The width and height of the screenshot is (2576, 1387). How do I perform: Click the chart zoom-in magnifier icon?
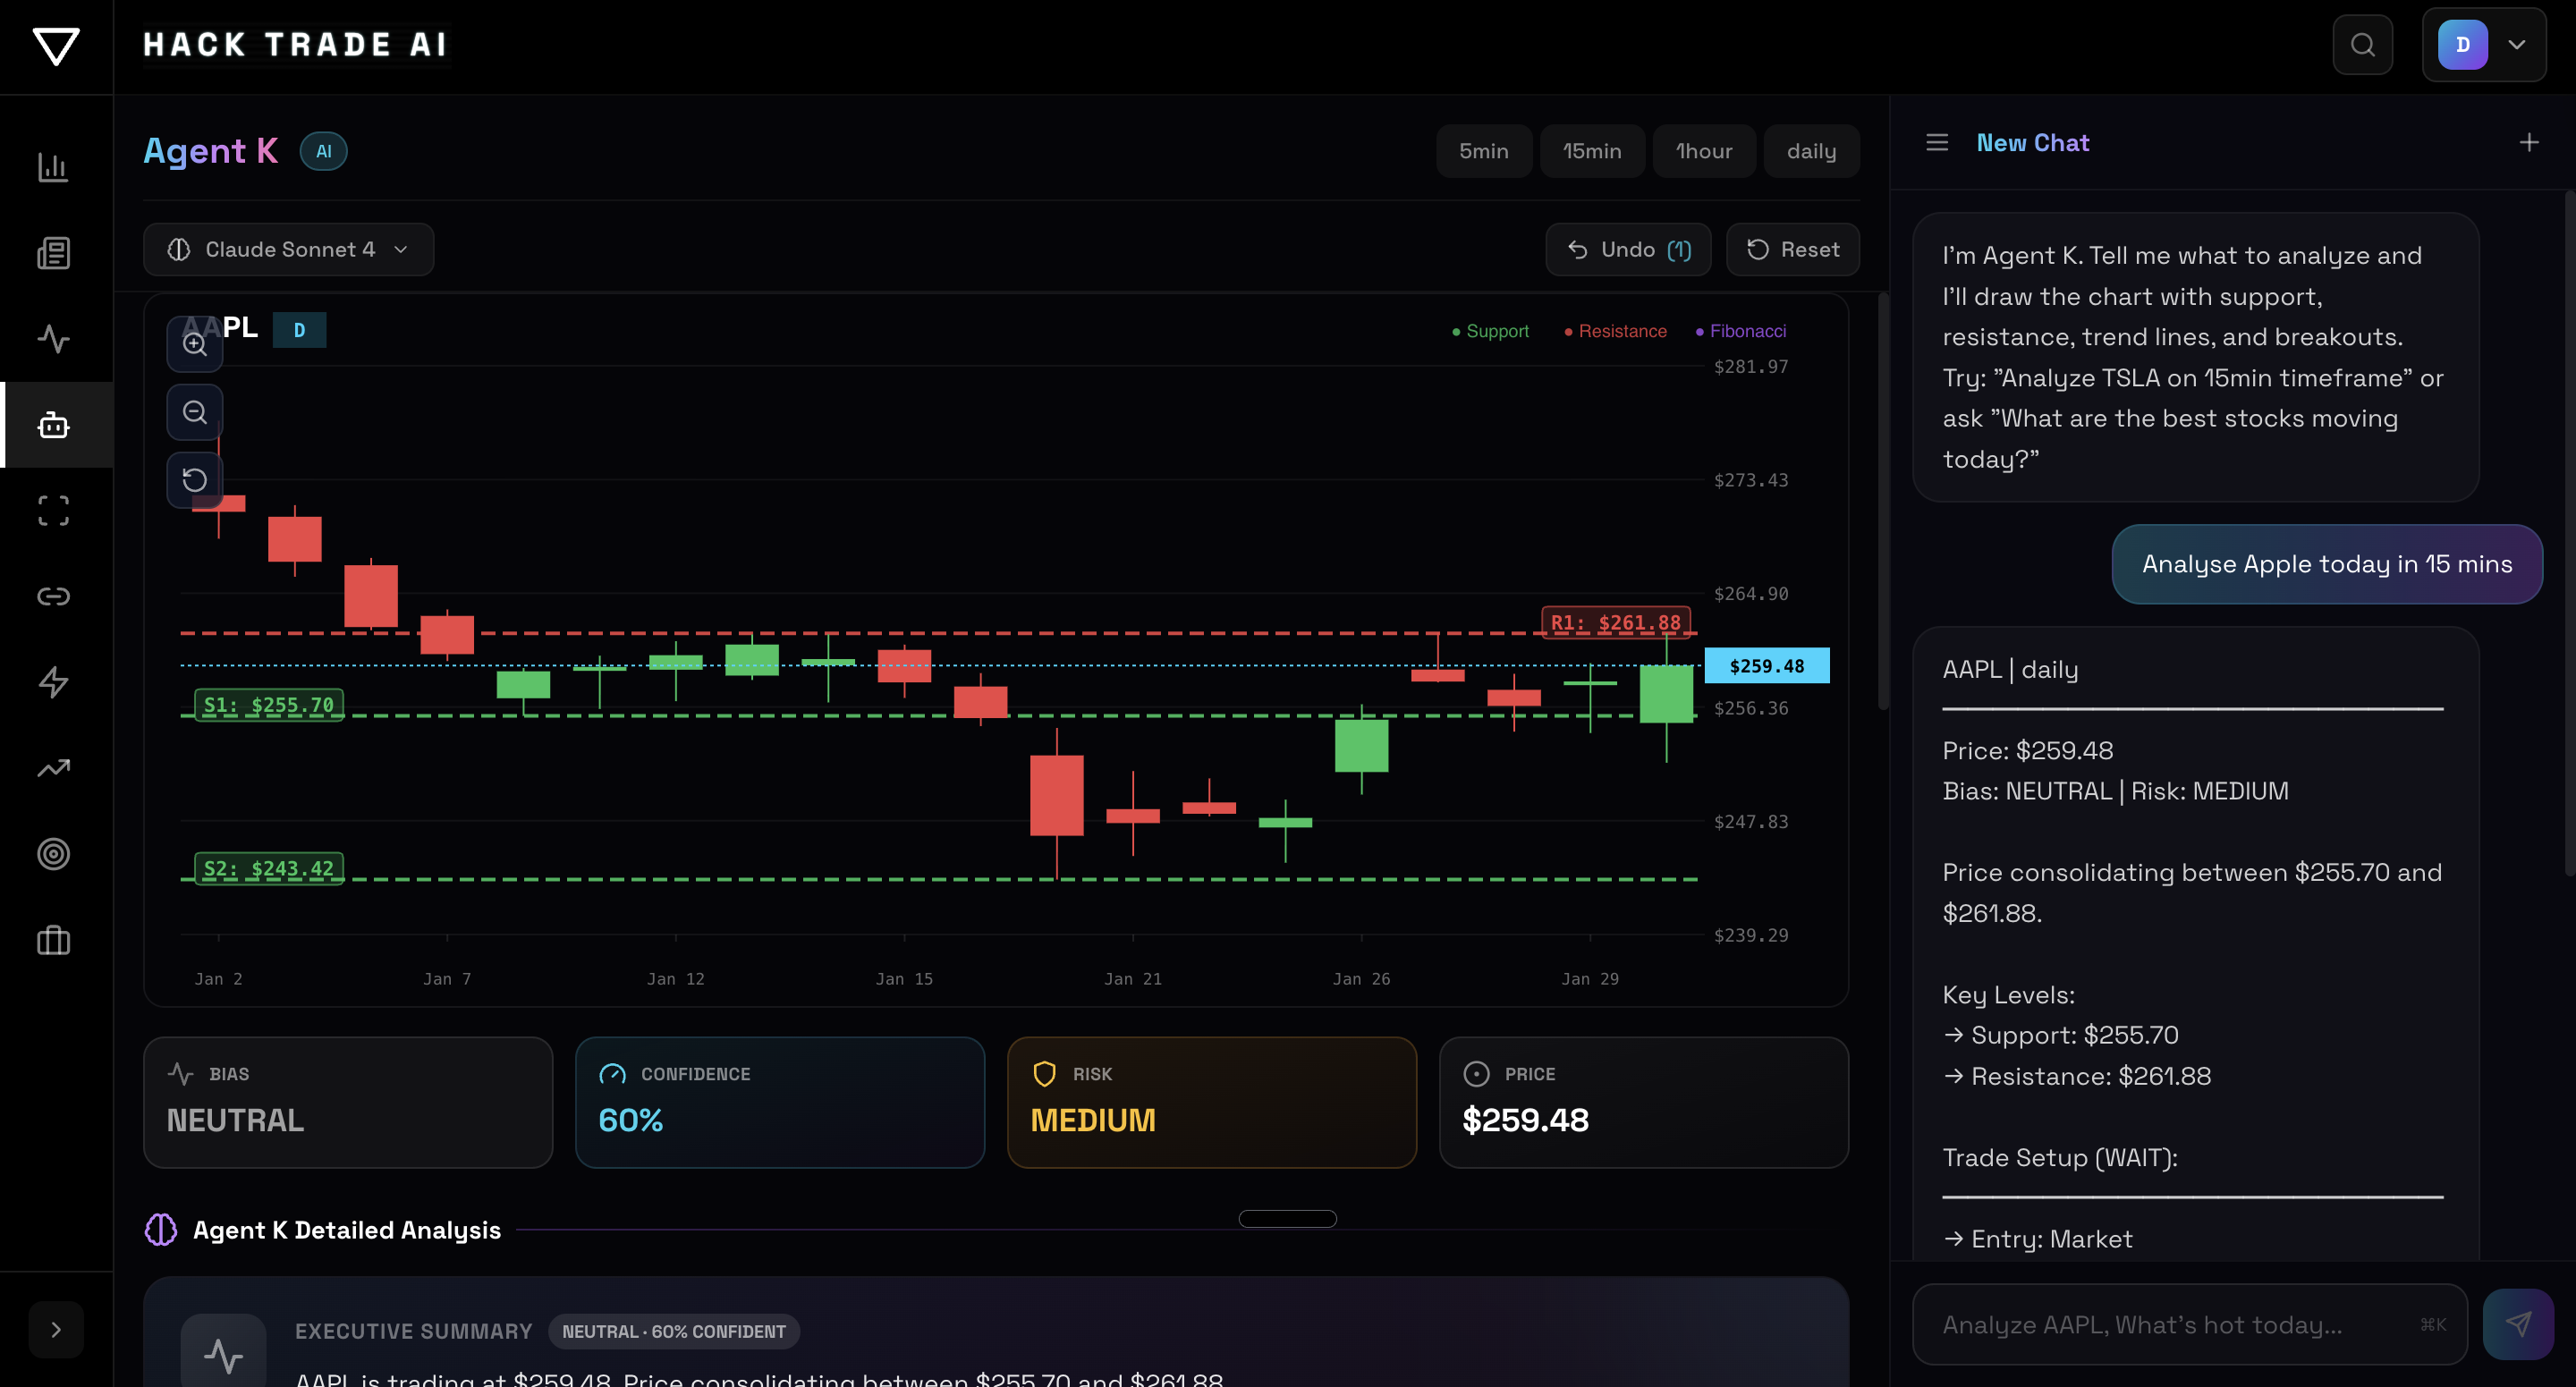click(x=194, y=344)
